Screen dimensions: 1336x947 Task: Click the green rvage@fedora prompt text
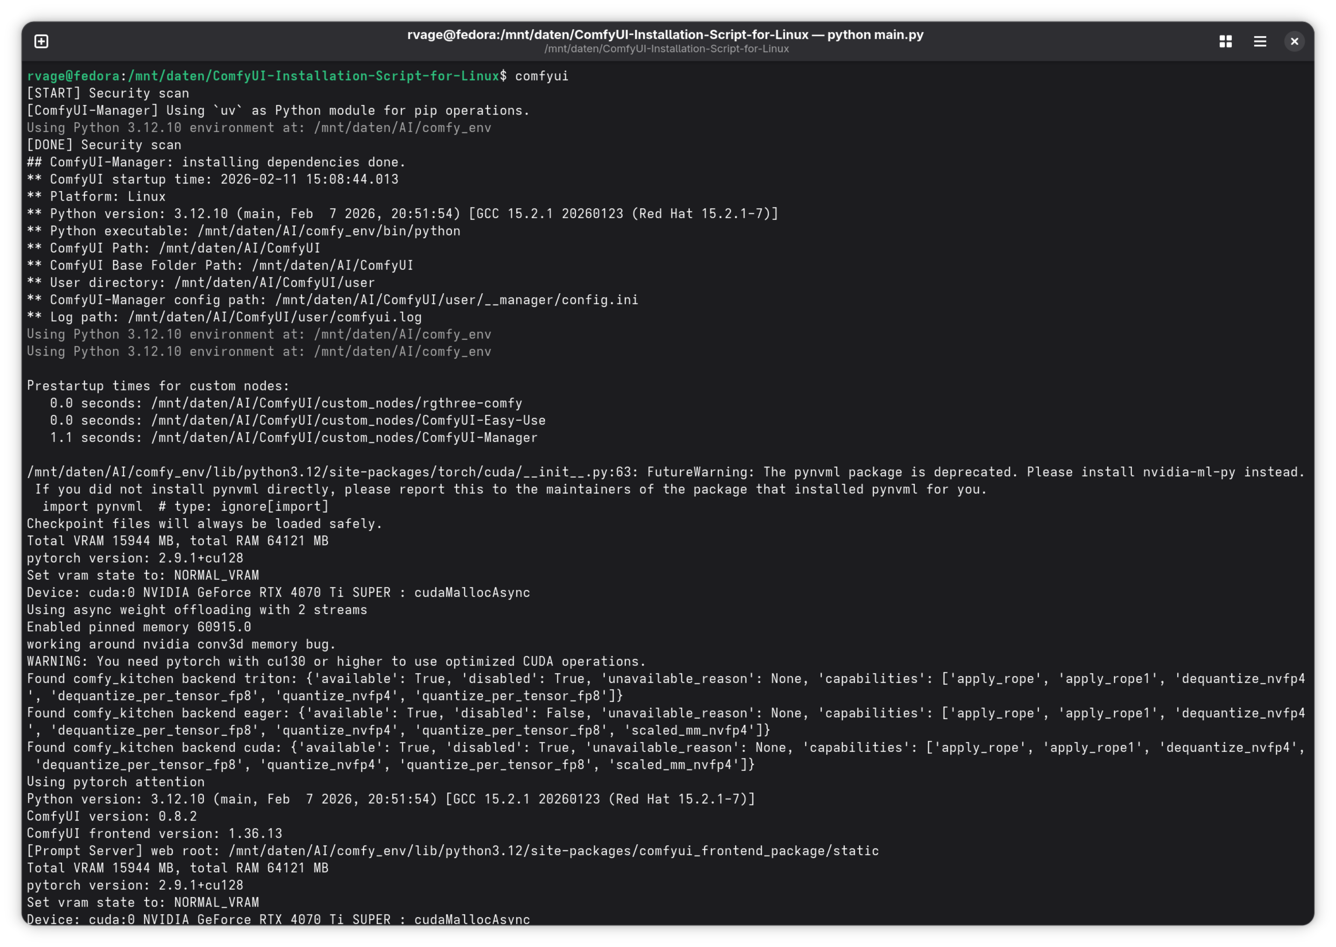pos(73,76)
